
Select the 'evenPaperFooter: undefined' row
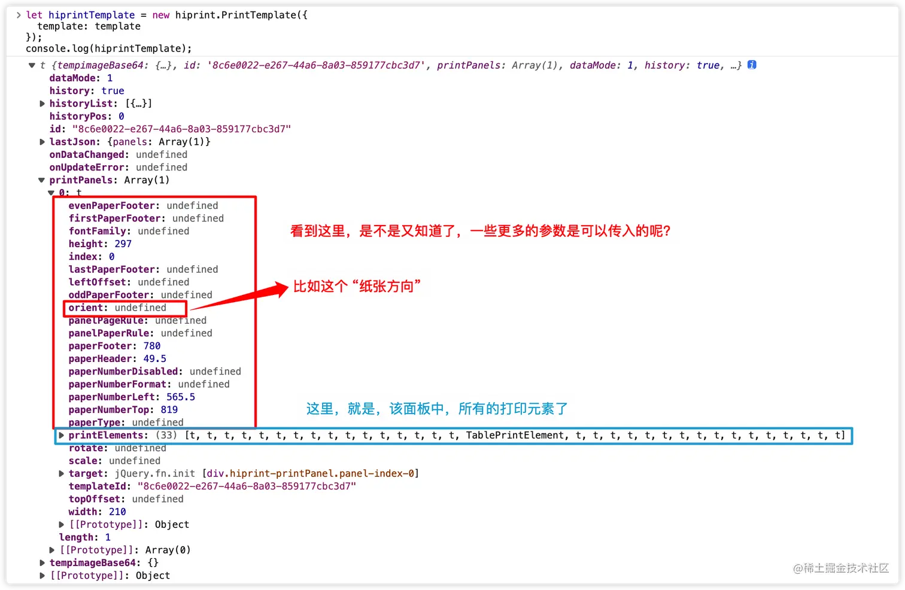[143, 206]
